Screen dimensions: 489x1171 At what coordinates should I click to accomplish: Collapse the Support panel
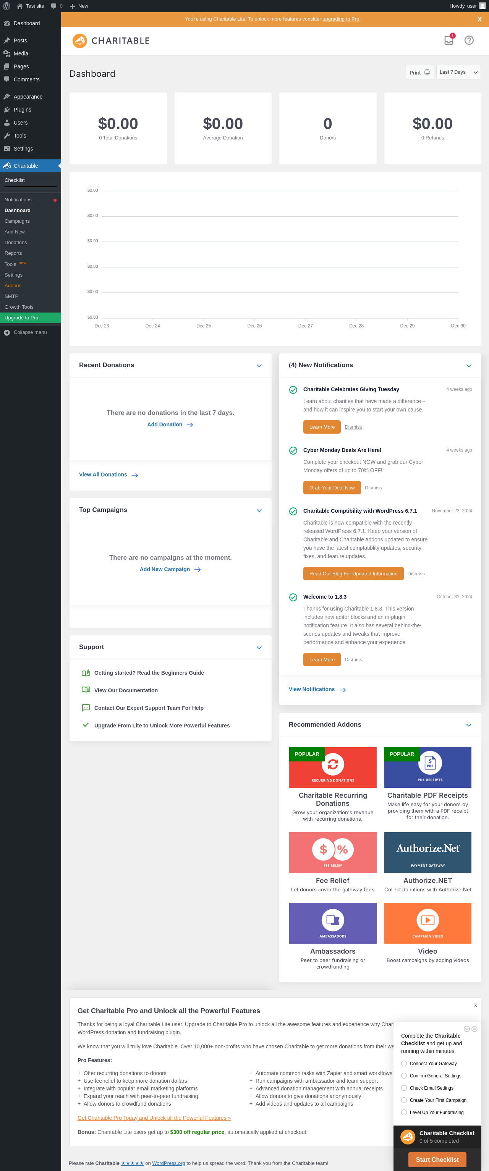click(x=259, y=648)
